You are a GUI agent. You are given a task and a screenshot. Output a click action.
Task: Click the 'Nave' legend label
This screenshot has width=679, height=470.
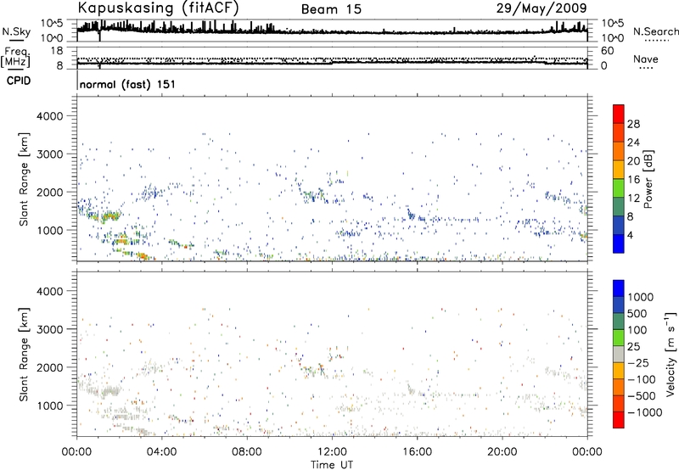646,59
